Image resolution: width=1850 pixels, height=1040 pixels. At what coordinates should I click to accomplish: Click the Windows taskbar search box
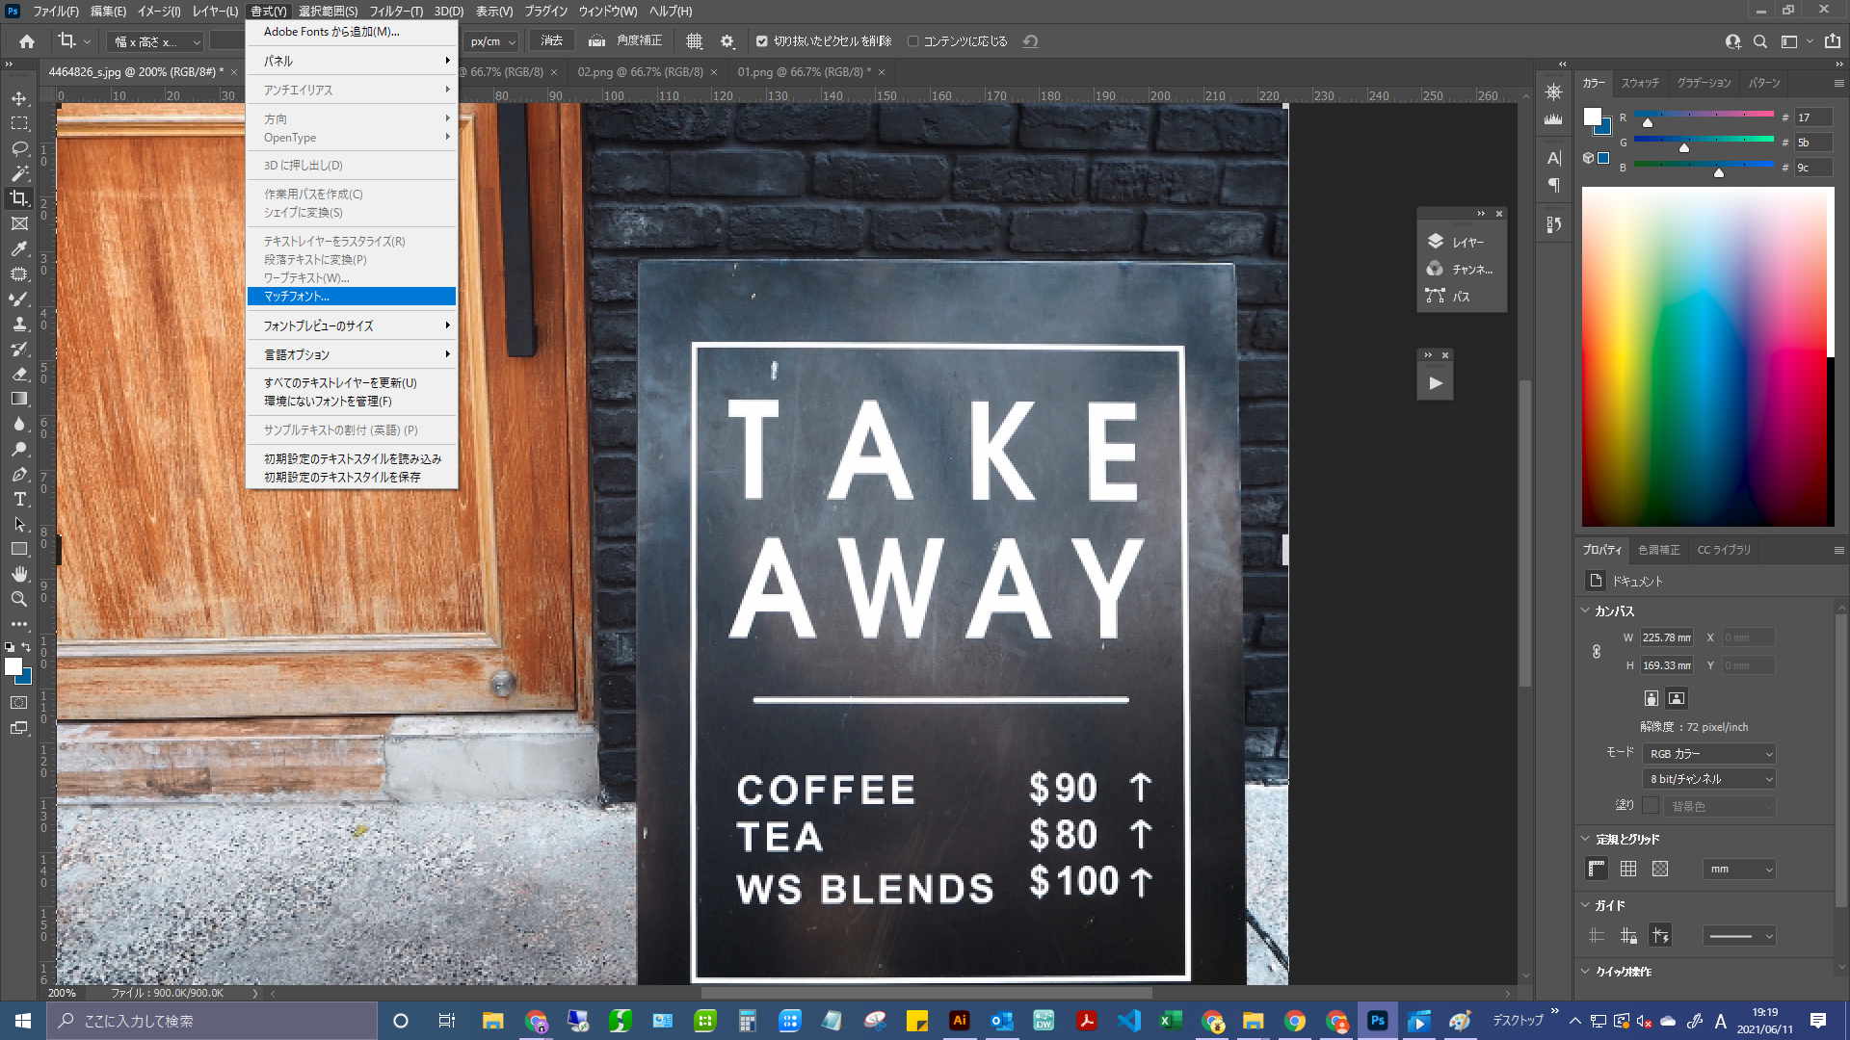(x=212, y=1021)
